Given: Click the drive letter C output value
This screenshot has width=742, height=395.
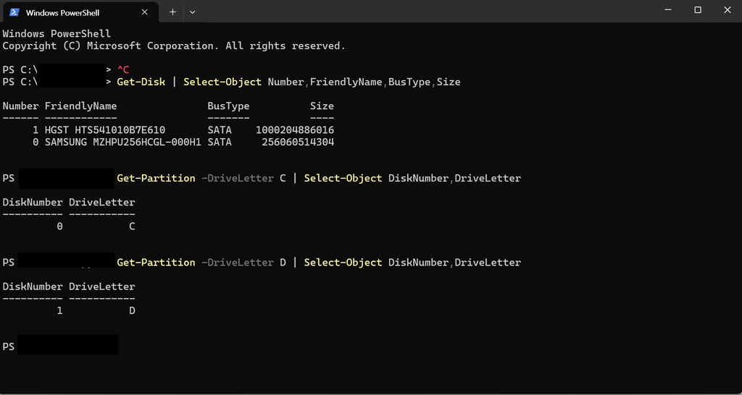Looking at the screenshot, I should 132,226.
